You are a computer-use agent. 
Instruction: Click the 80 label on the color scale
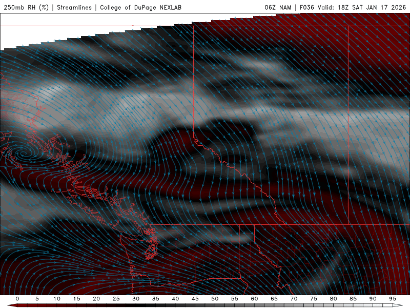(x=333, y=299)
